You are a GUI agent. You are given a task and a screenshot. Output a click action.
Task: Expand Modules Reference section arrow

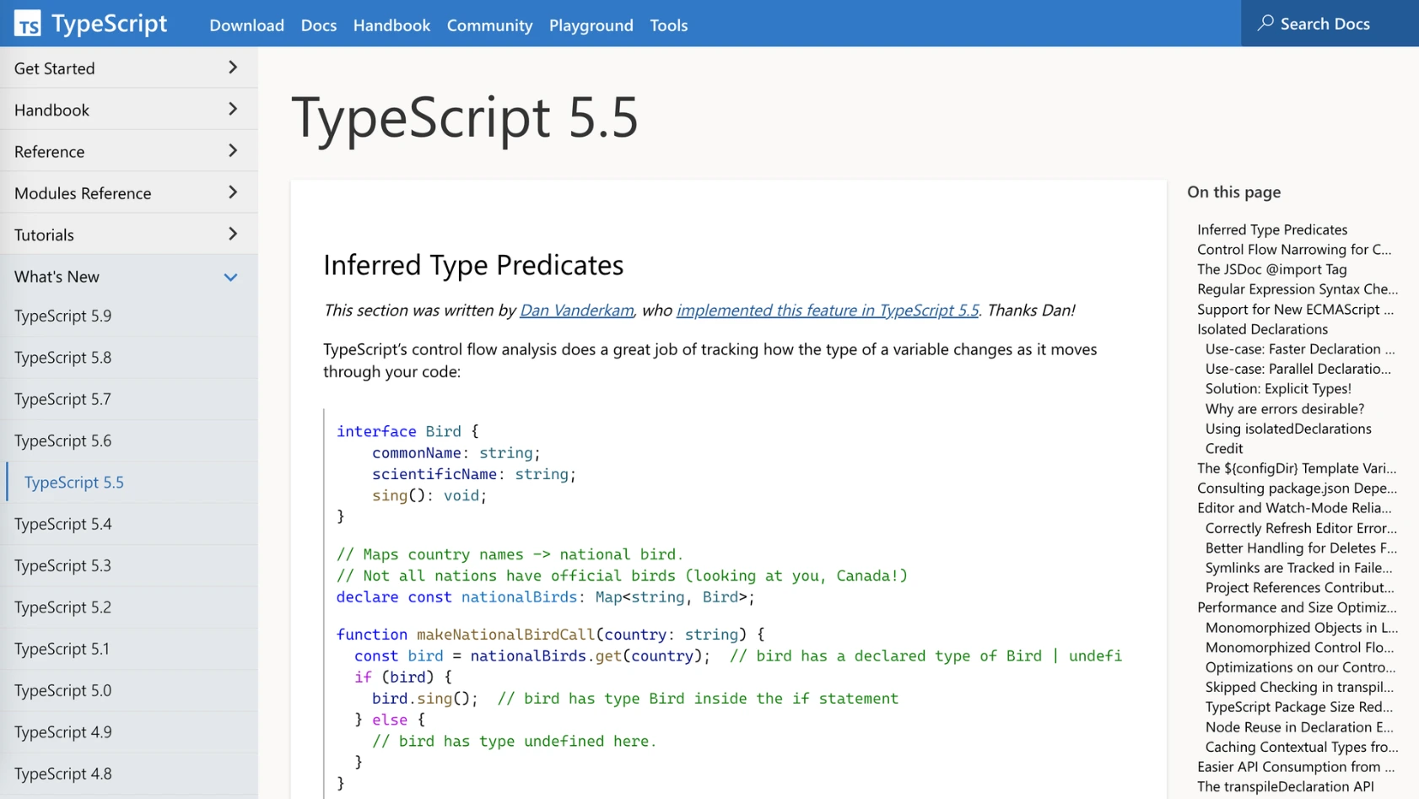tap(233, 192)
